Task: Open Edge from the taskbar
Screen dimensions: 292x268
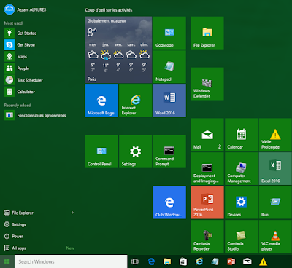Action: pyautogui.click(x=151, y=261)
